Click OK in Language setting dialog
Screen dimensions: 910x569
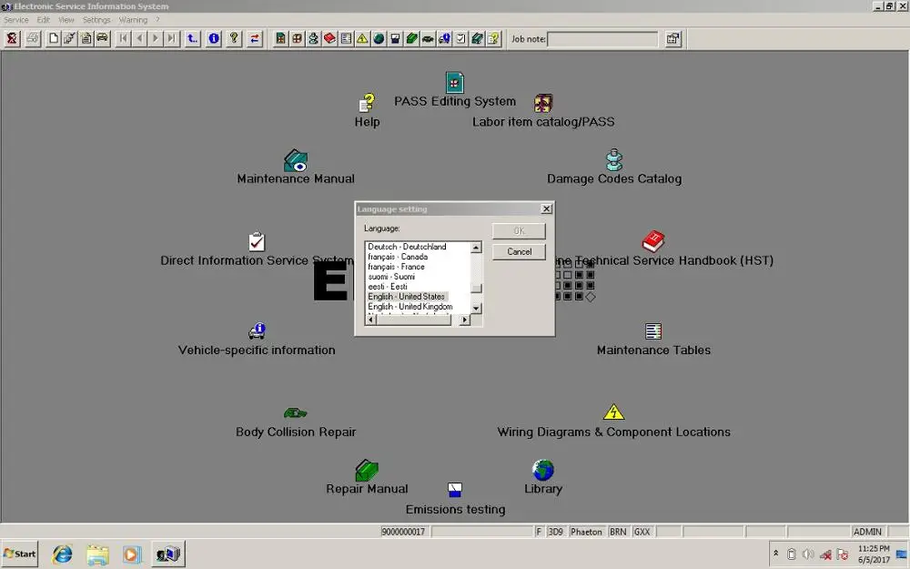pyautogui.click(x=519, y=231)
